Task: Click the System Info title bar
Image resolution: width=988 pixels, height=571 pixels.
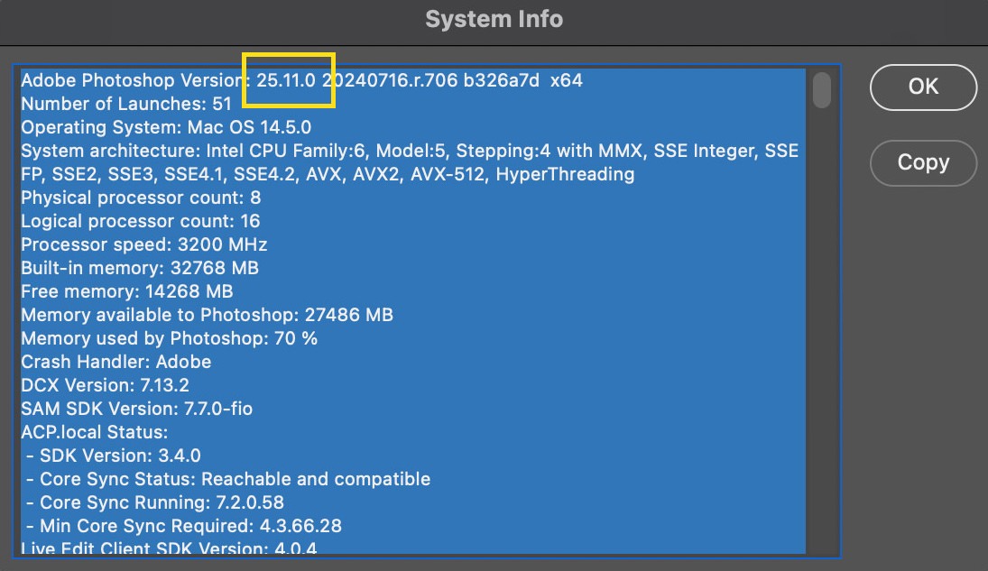Action: [x=494, y=19]
